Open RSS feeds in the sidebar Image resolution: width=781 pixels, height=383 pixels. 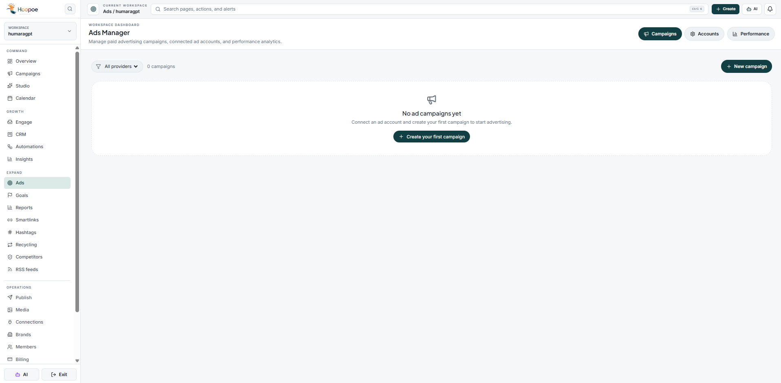(37, 269)
